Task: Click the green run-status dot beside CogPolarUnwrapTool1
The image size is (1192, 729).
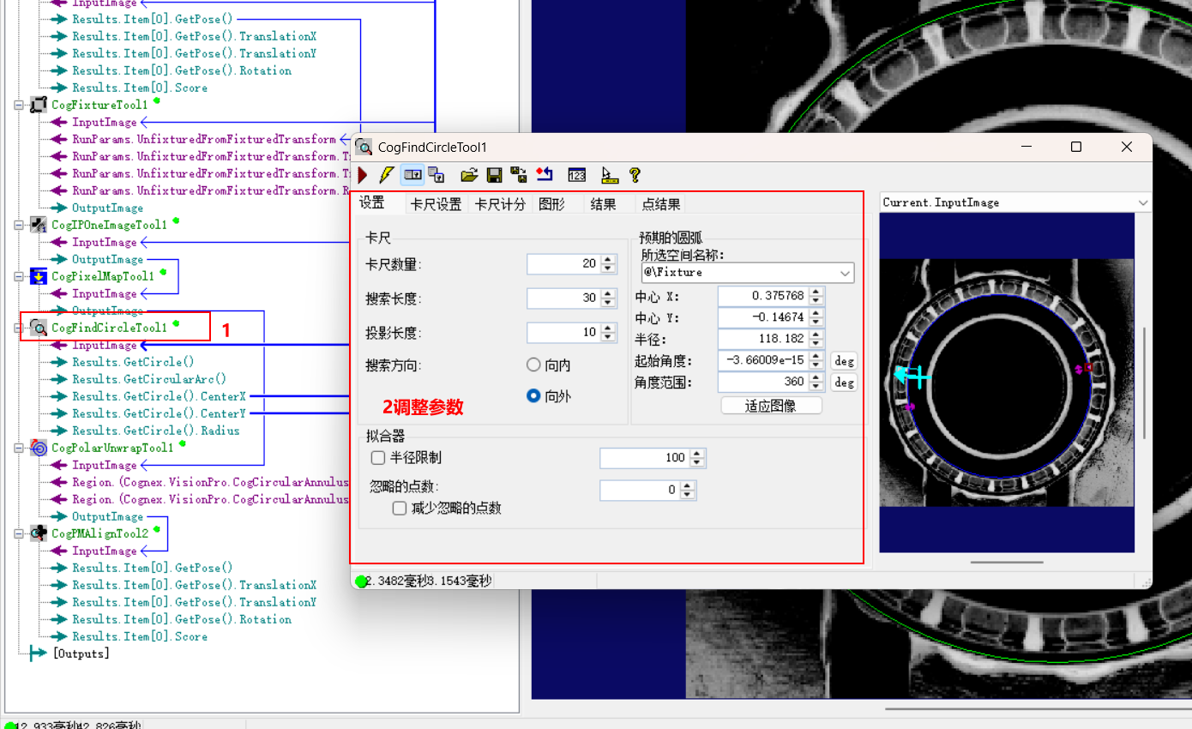Action: (x=182, y=443)
